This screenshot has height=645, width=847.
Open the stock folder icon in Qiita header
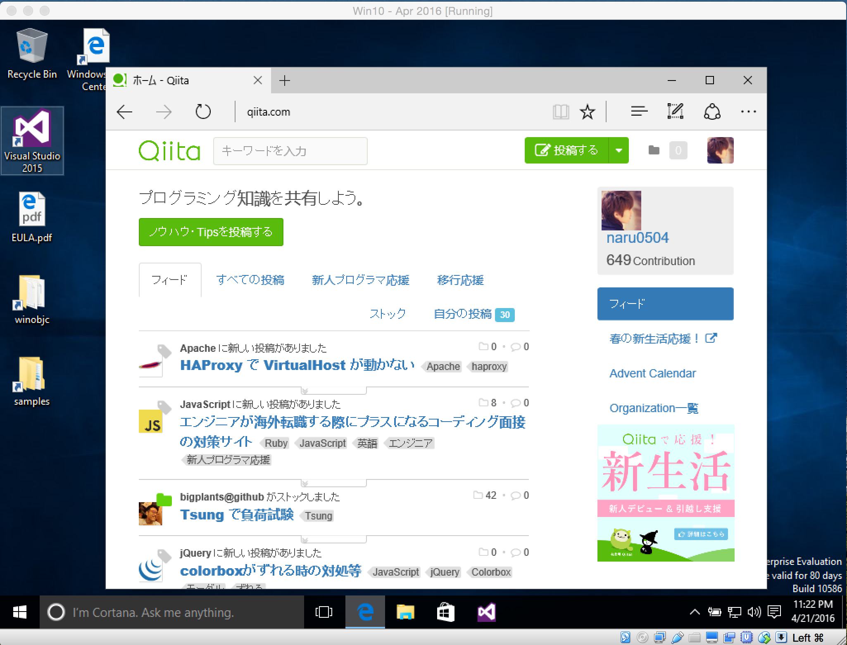654,150
